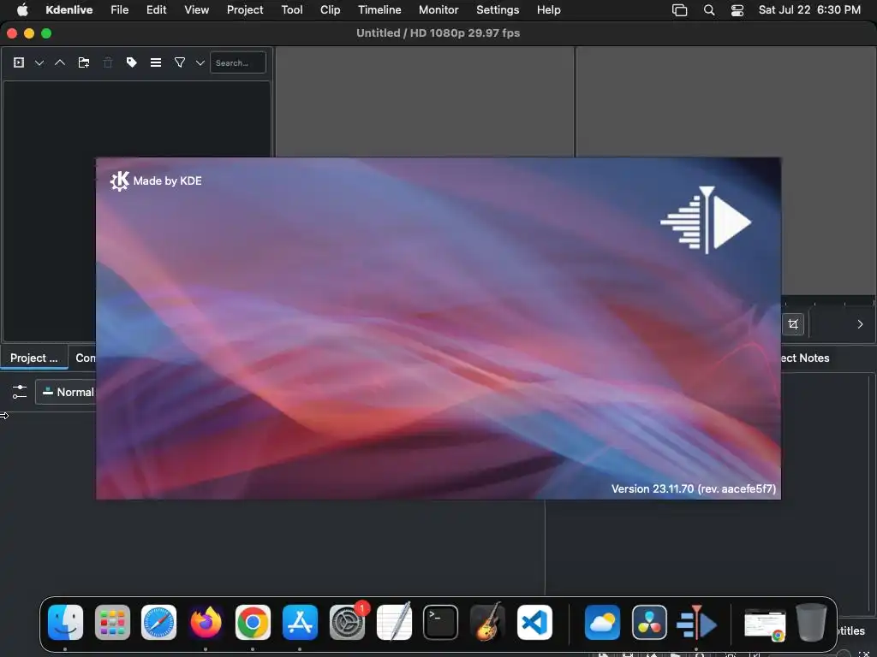The image size is (877, 657).
Task: Click the Made by KDE label
Action: [167, 181]
